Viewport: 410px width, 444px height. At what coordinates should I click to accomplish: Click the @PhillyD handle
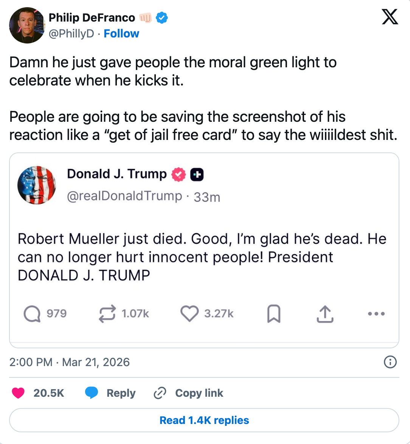(x=71, y=34)
